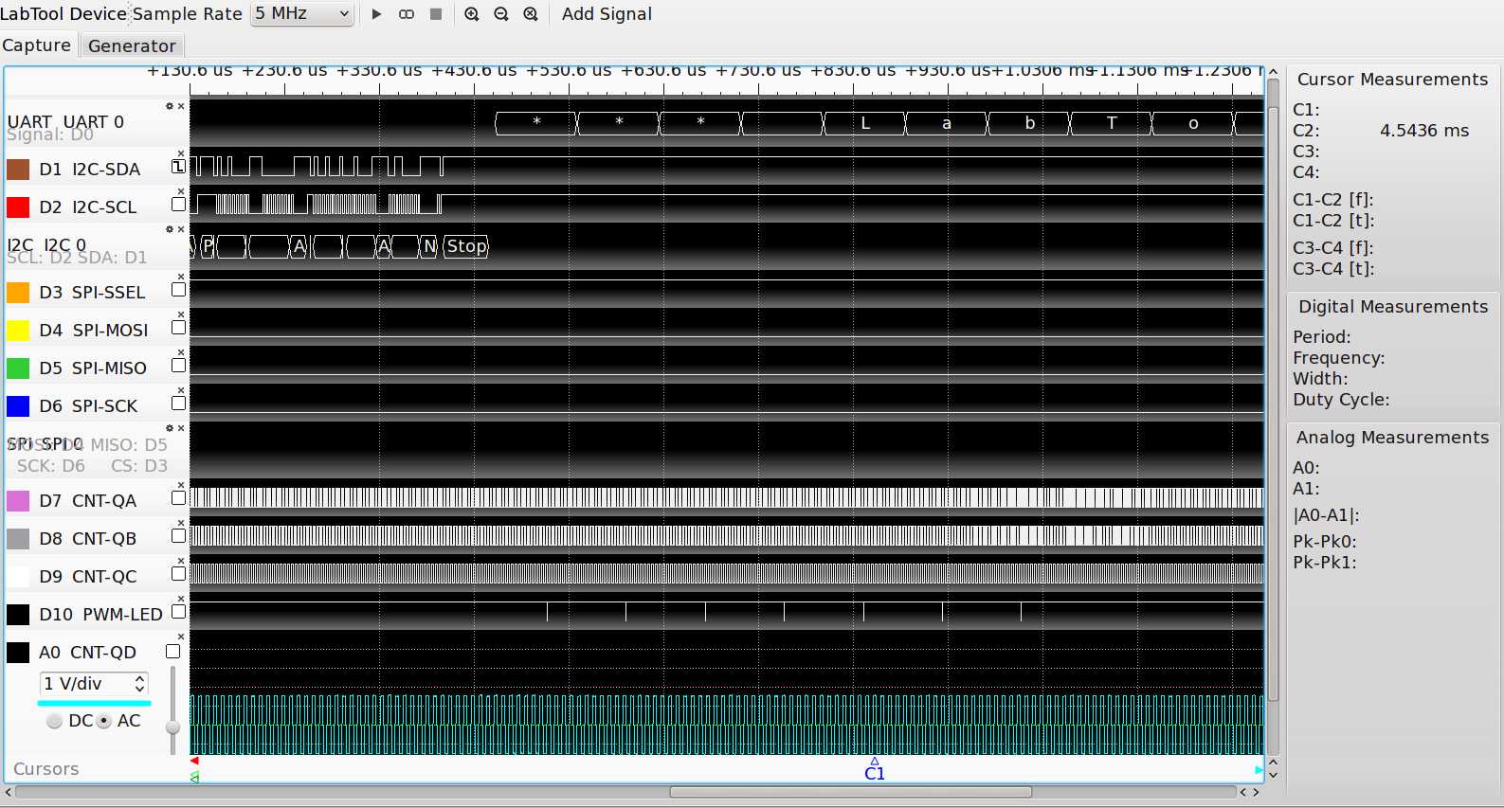Remove the D7 CNT-QA signal

[x=181, y=485]
